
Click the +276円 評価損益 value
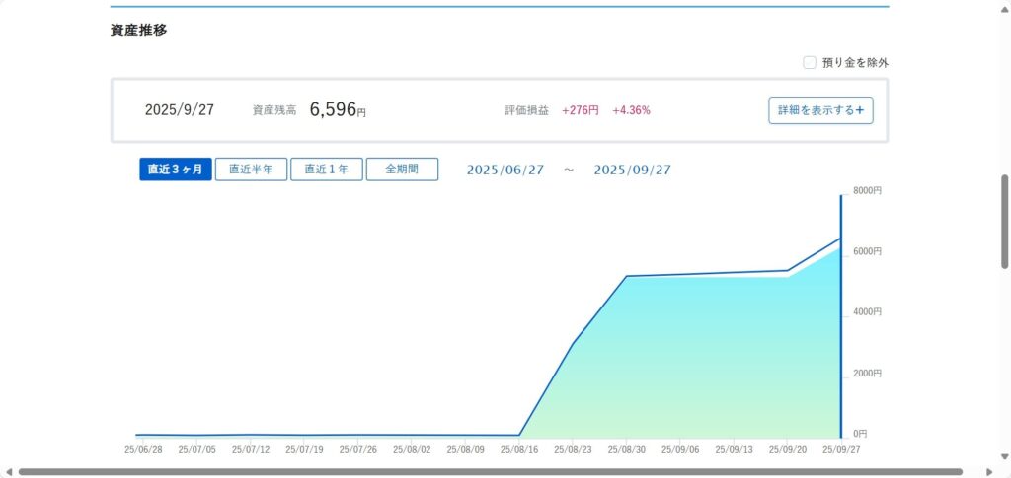point(581,110)
